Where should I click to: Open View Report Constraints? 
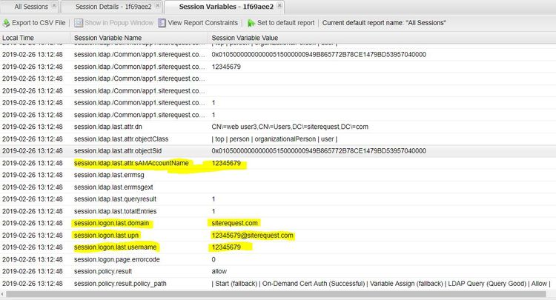click(x=198, y=23)
